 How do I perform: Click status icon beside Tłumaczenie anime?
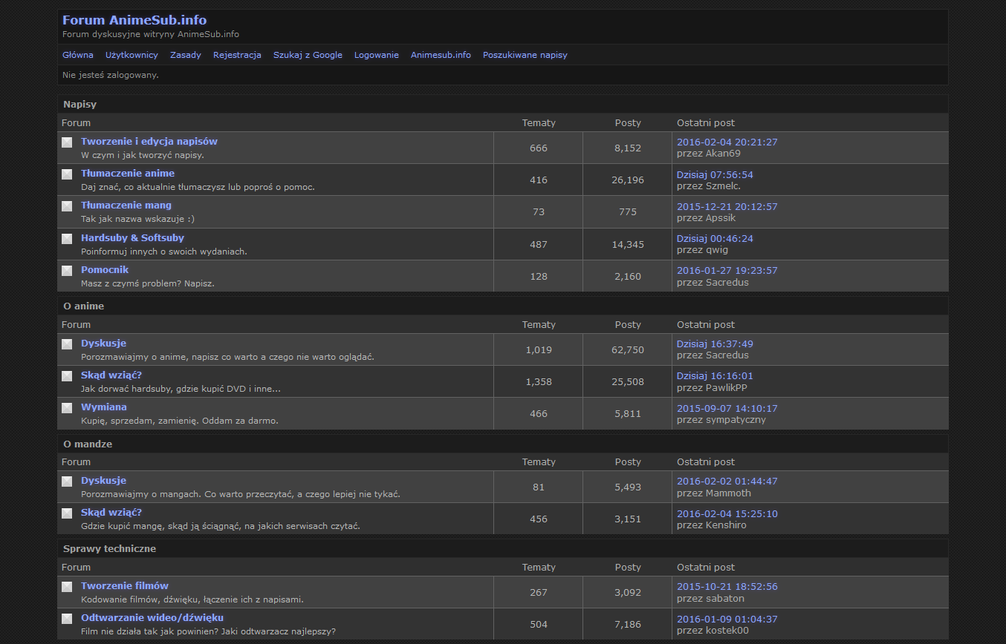[x=67, y=174]
